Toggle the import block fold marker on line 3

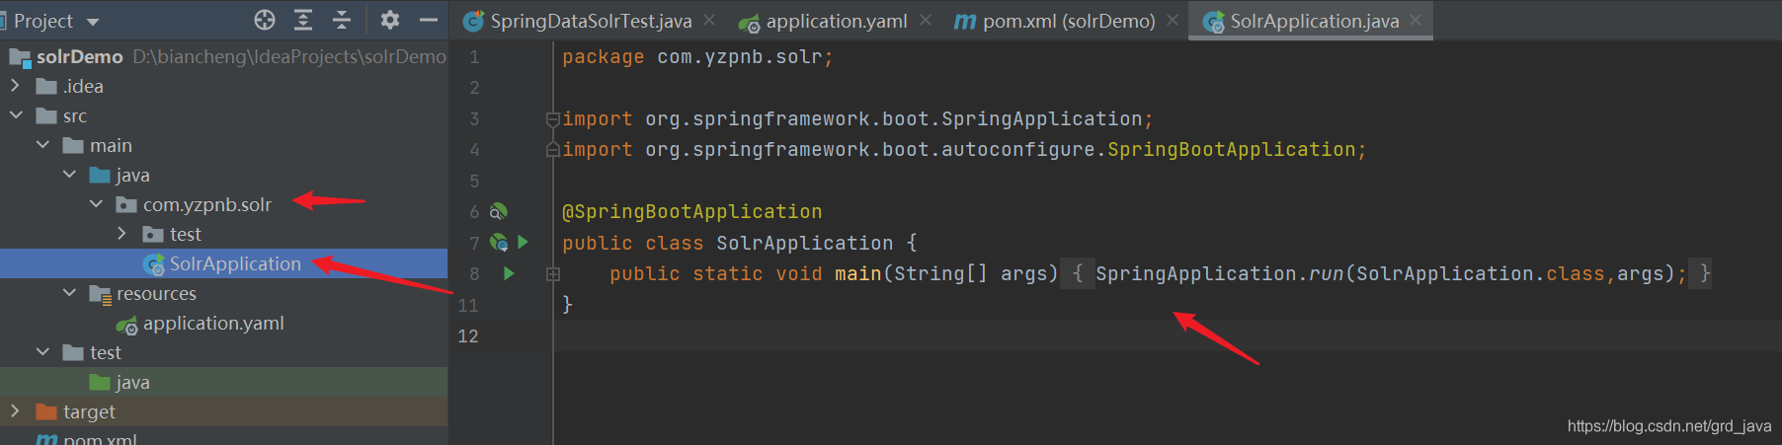click(553, 119)
